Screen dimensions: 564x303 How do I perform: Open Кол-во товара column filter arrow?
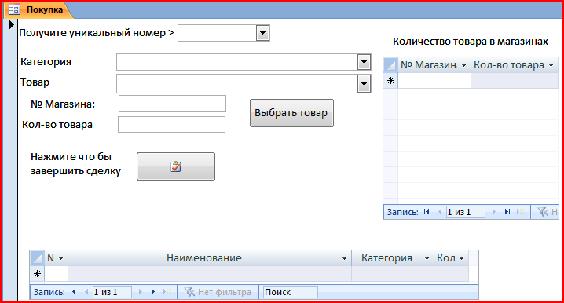551,65
